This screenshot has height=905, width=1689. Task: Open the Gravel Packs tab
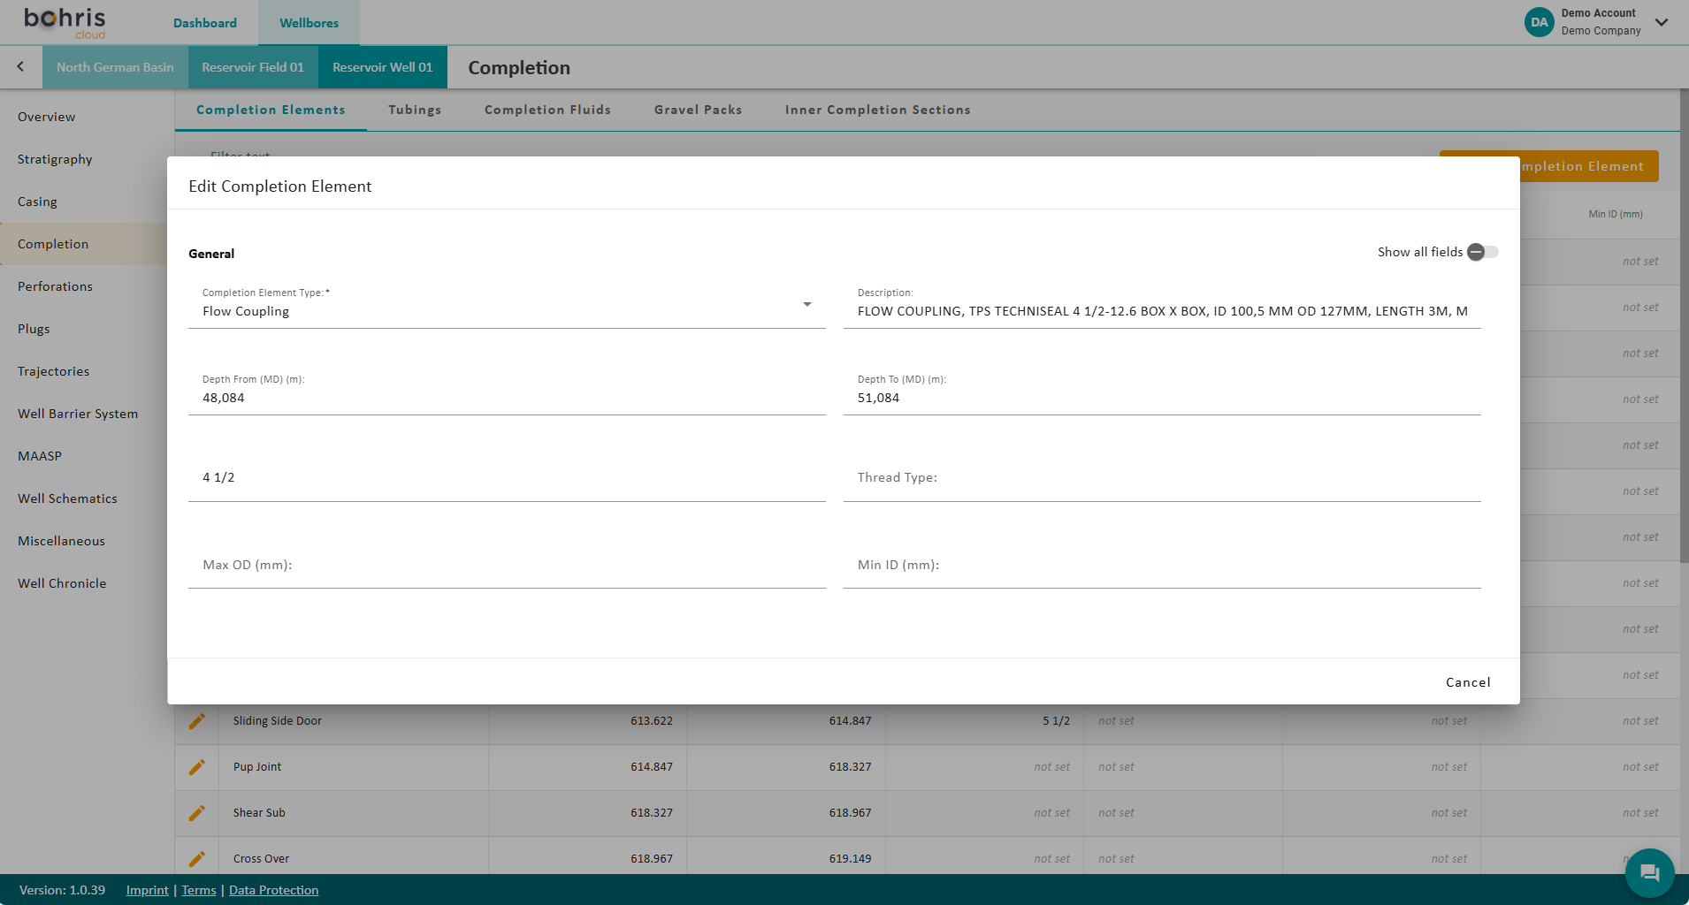pos(698,110)
